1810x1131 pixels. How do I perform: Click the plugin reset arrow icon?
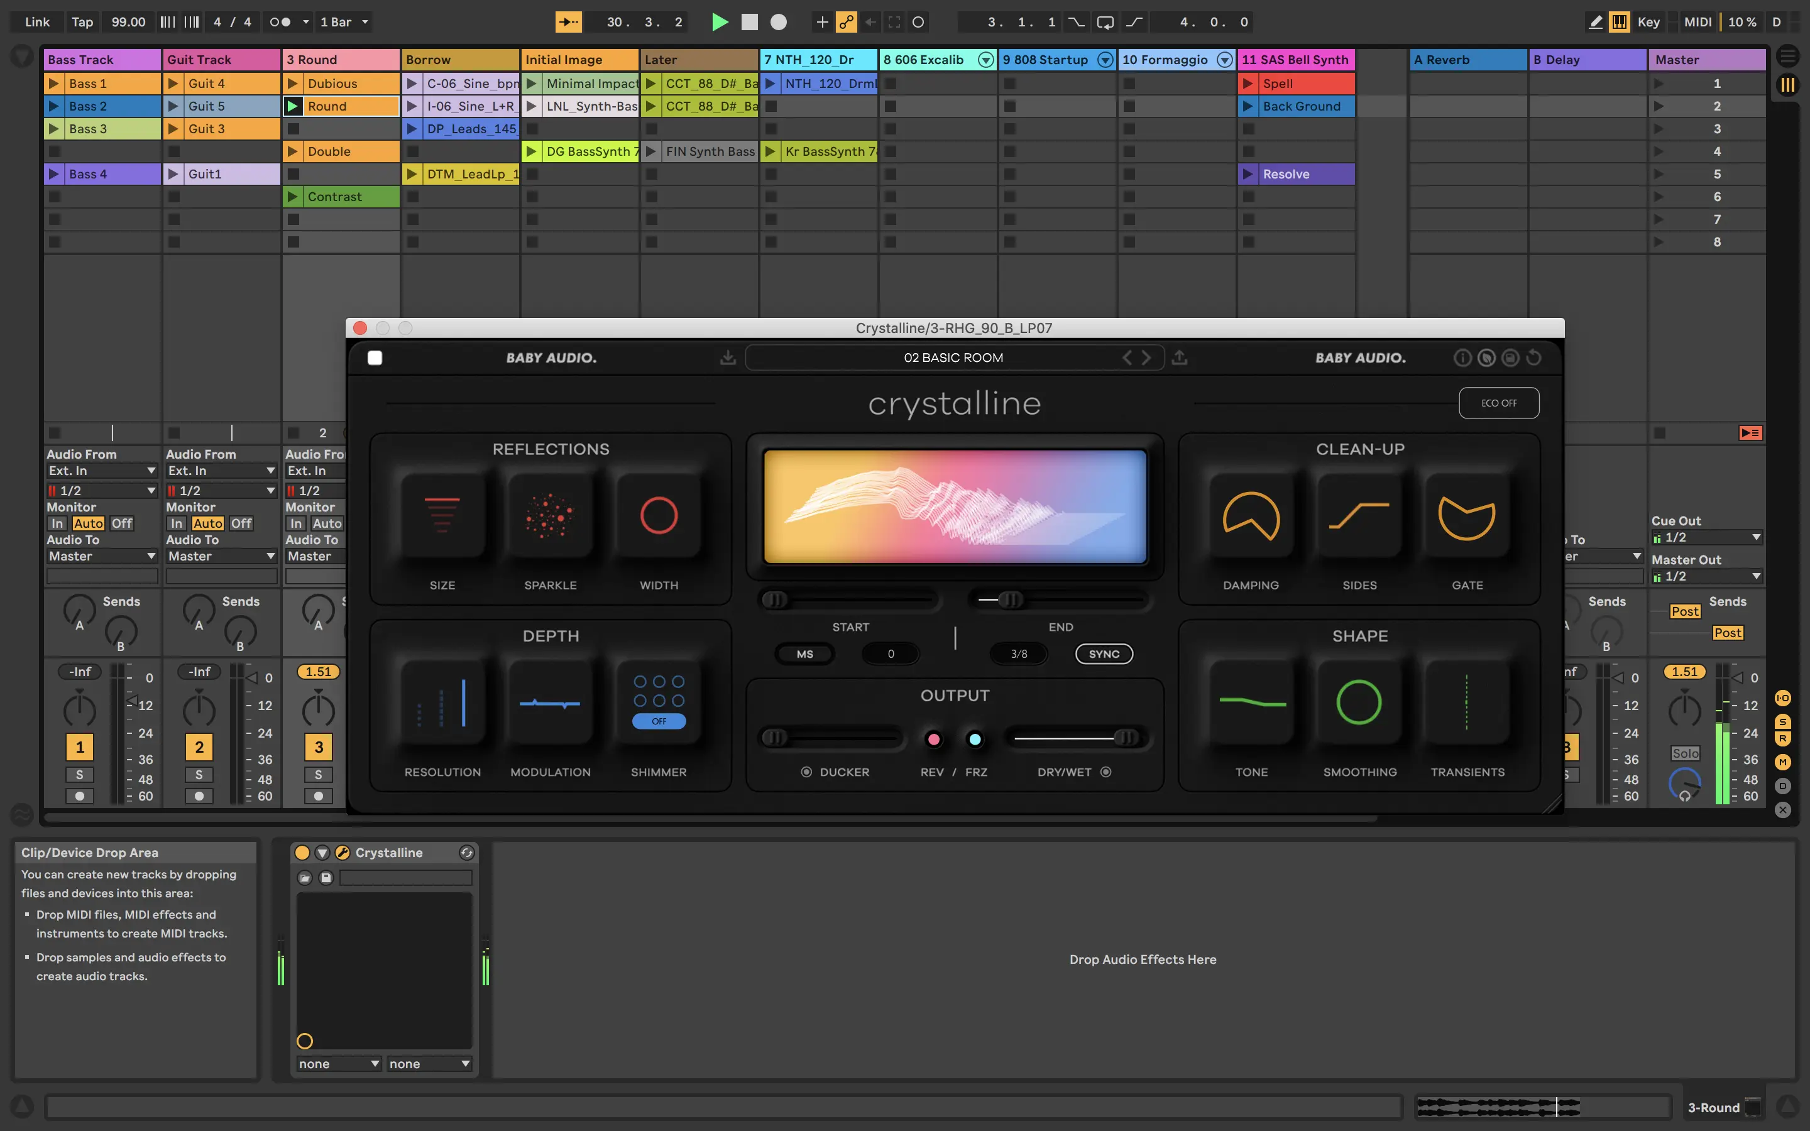(x=1534, y=358)
